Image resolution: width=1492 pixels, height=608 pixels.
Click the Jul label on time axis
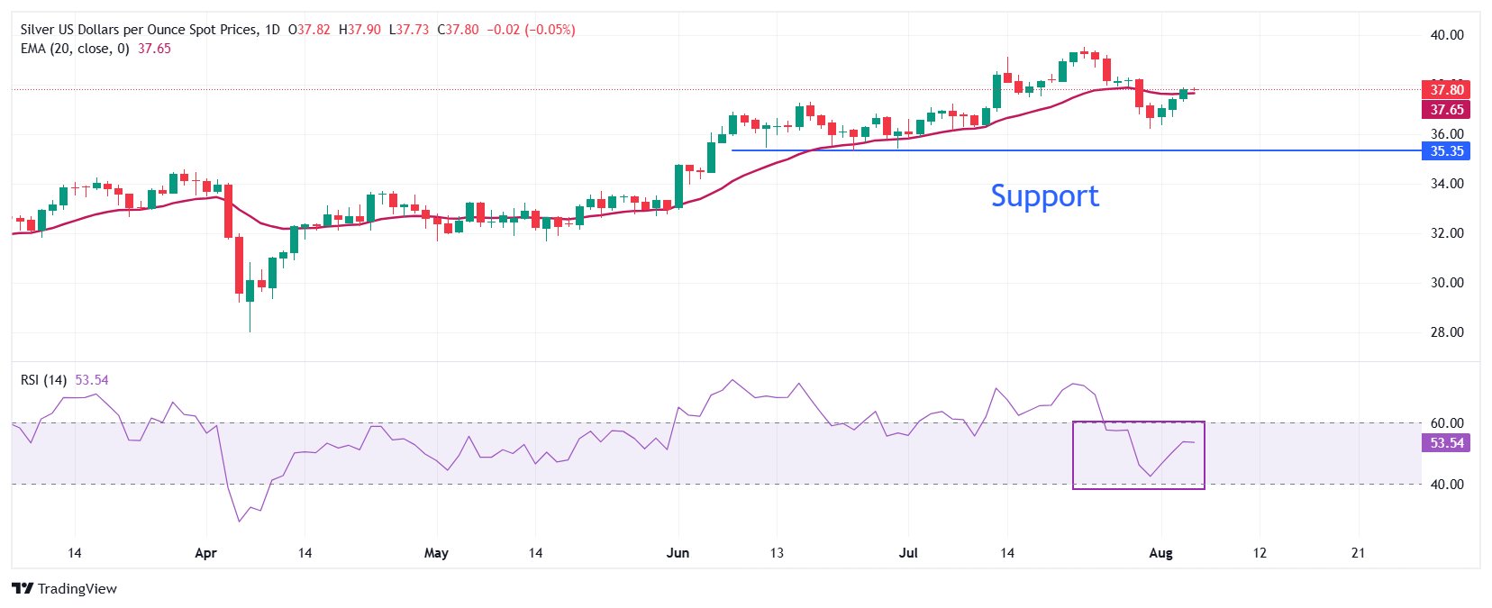click(x=908, y=553)
